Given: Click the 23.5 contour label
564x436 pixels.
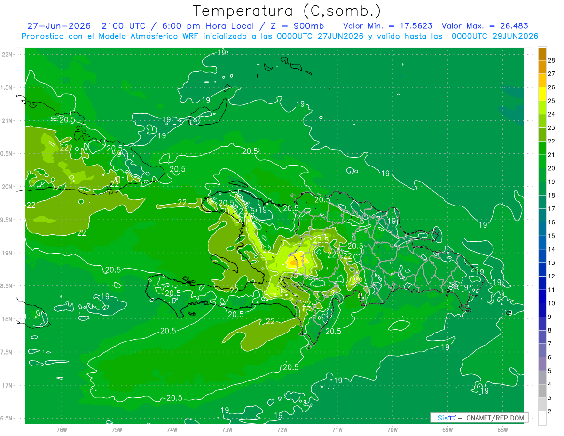Looking at the screenshot, I should point(320,240).
